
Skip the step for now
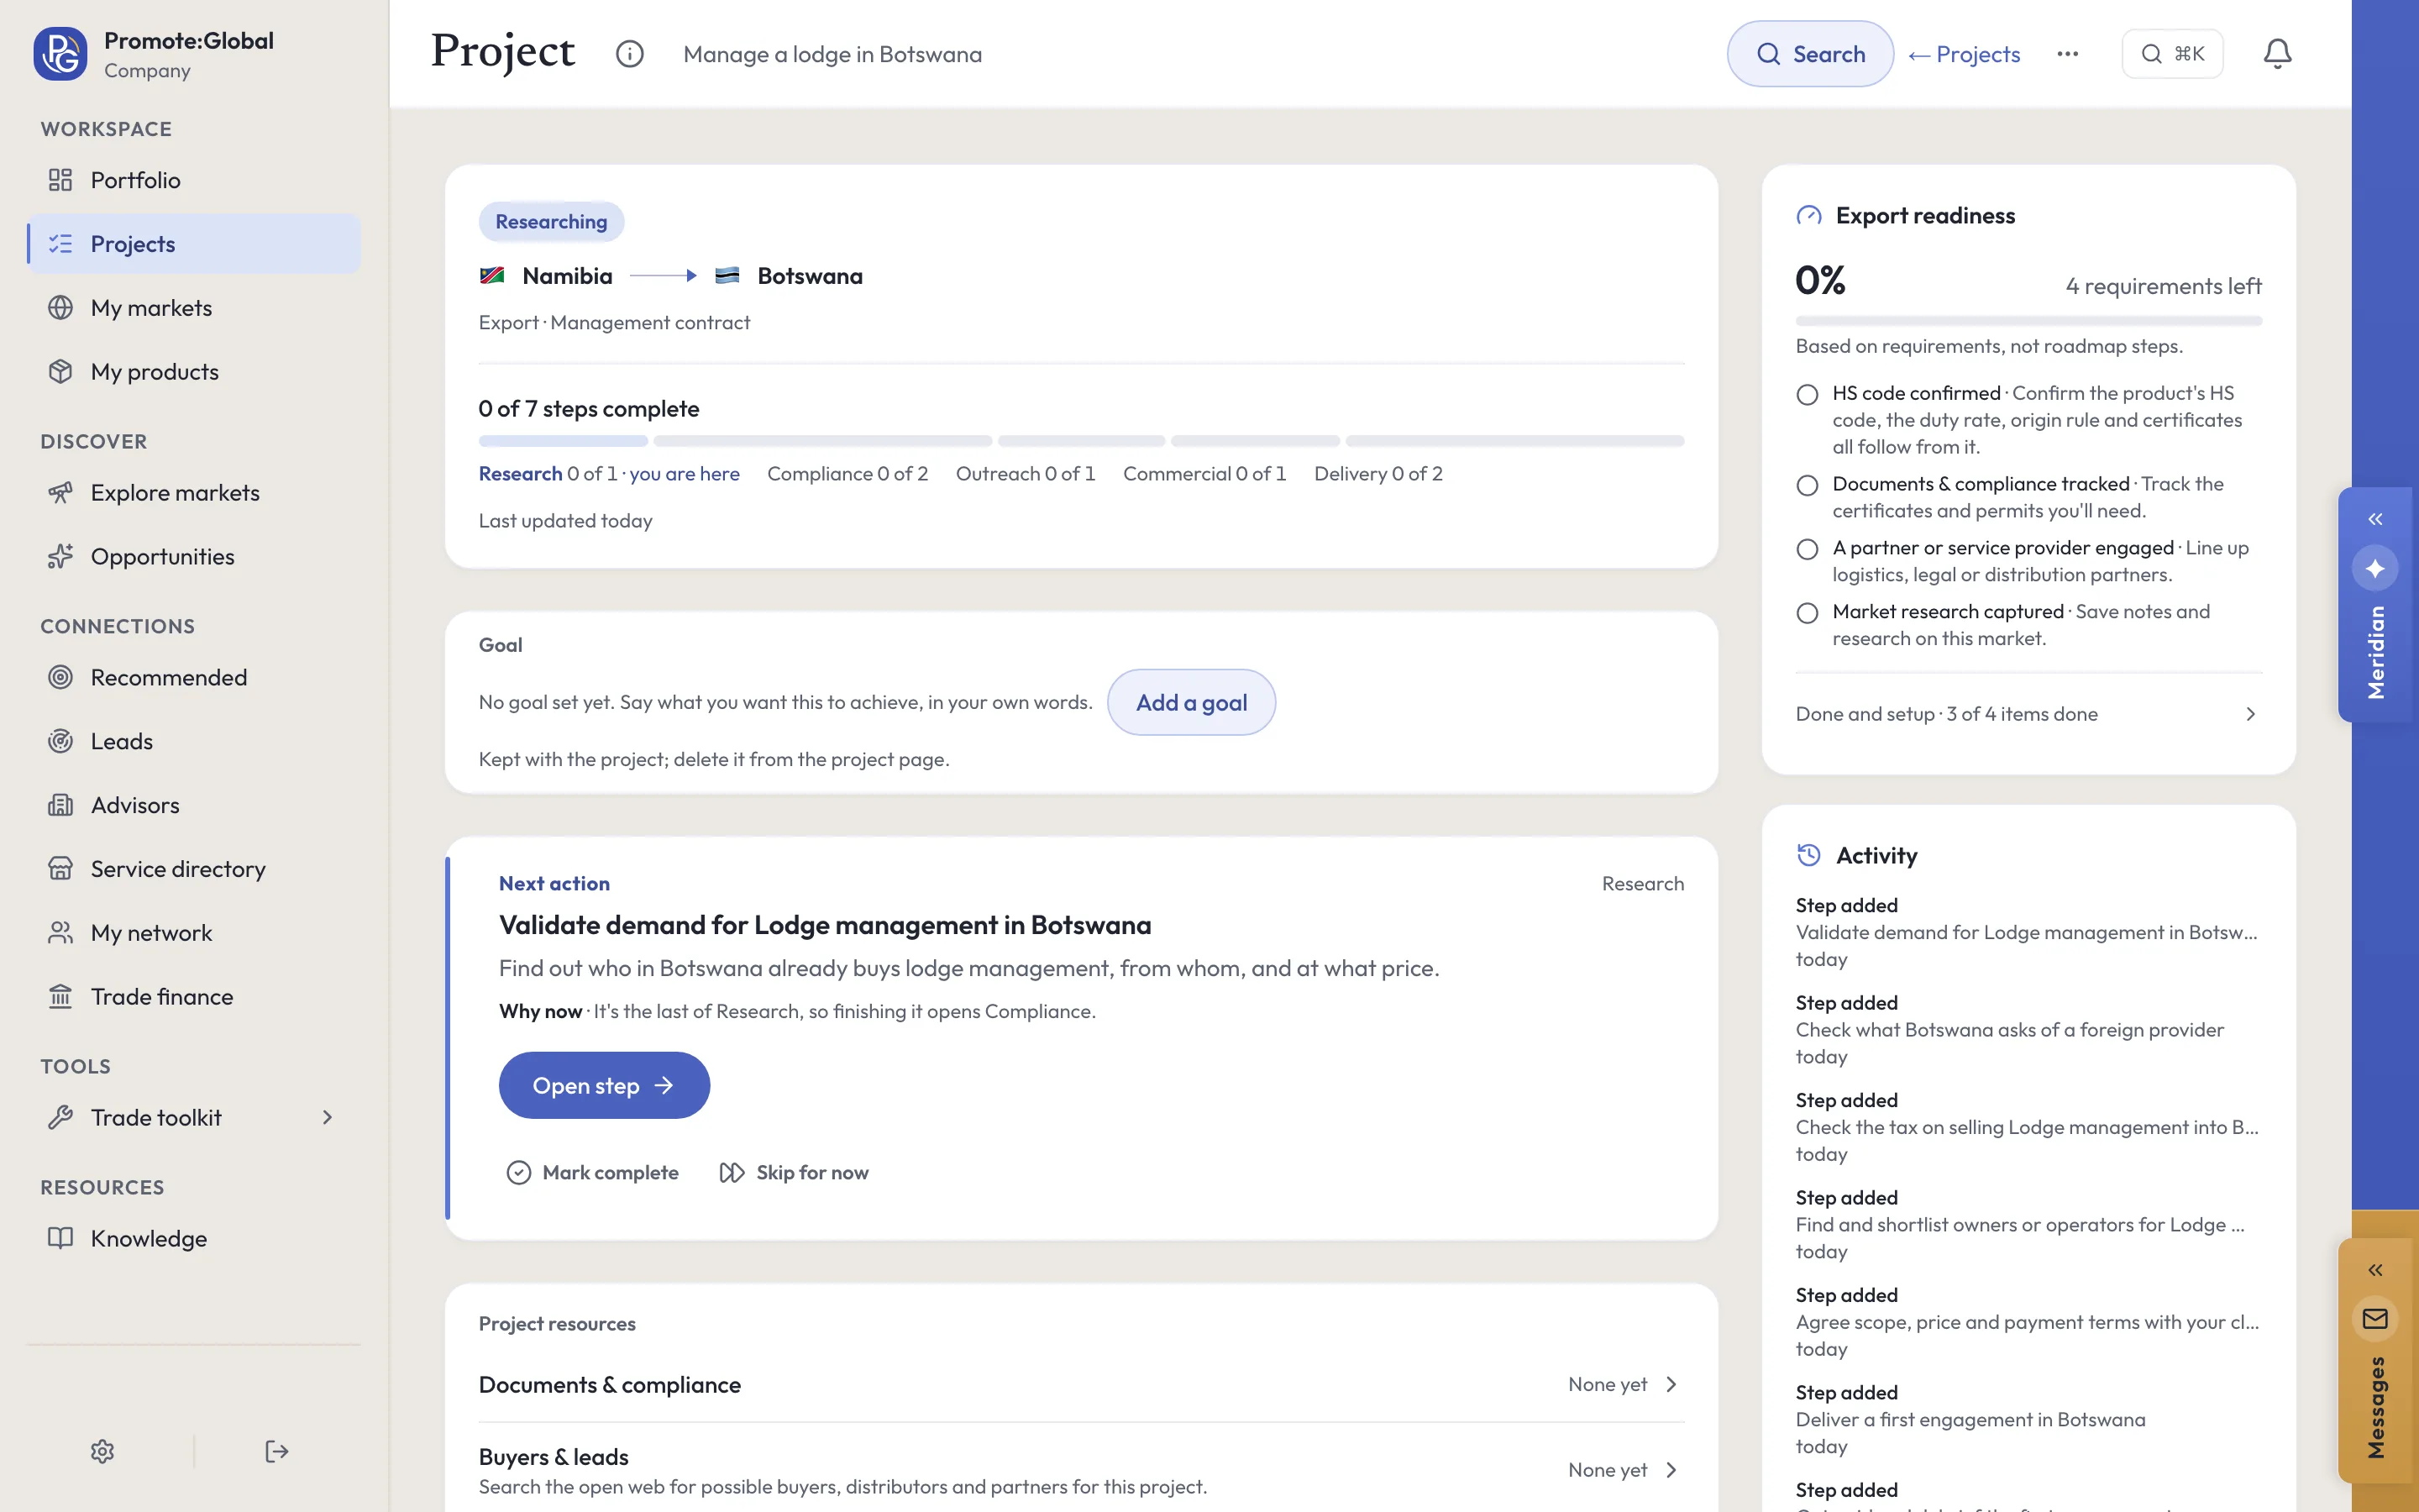[795, 1172]
